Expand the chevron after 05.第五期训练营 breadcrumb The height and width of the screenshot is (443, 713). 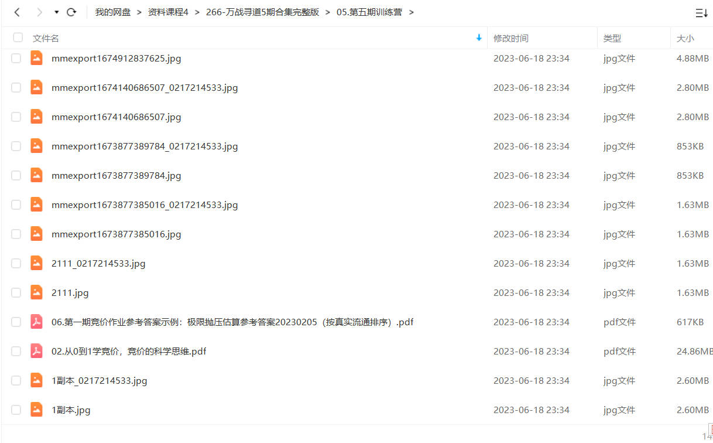[x=412, y=12]
